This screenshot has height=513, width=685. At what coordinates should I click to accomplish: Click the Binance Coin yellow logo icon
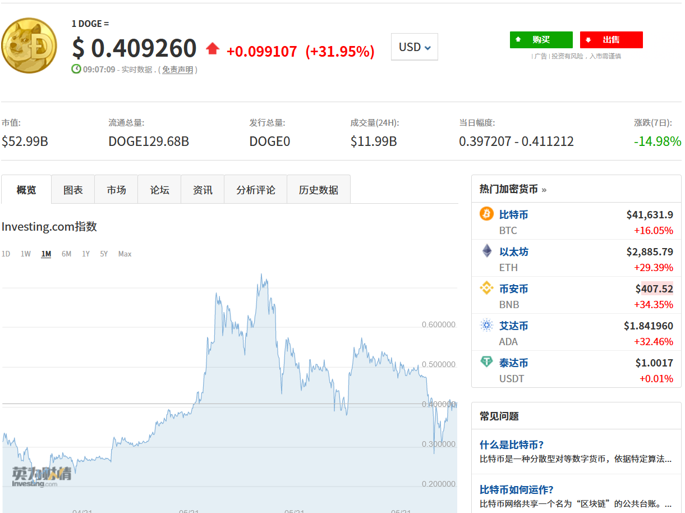point(486,288)
